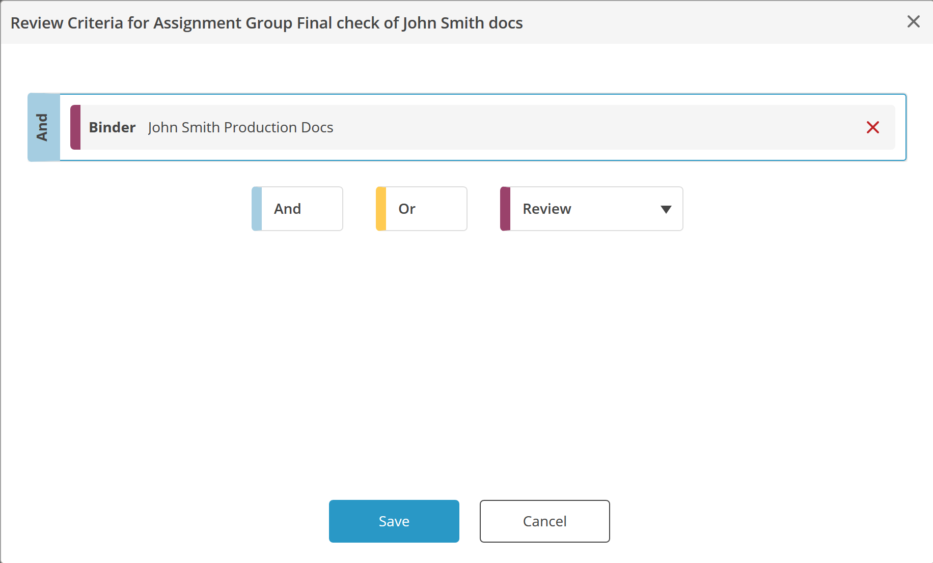
Task: Click the yellow accent bar on the Or tile
Action: tap(379, 209)
